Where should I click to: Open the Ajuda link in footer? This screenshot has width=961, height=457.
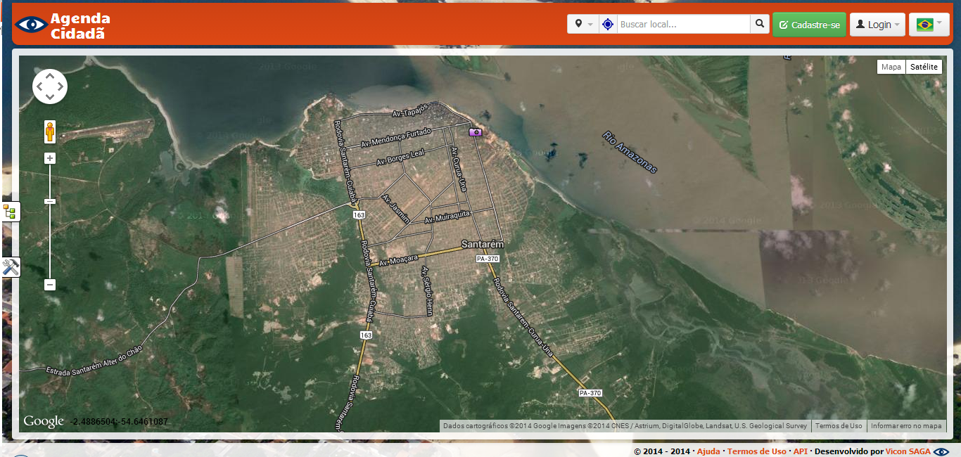tap(708, 451)
